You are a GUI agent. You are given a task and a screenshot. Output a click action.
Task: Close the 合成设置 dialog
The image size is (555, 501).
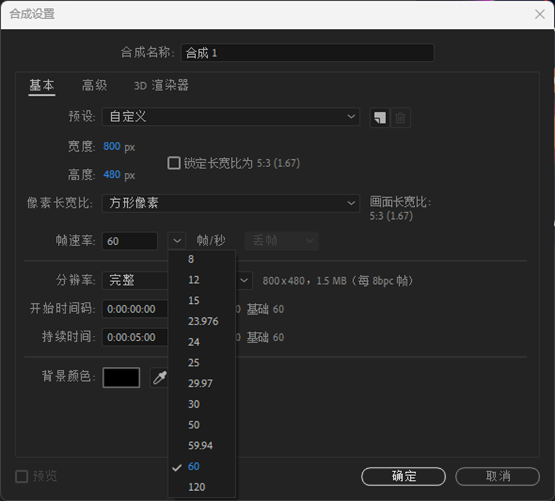[540, 14]
